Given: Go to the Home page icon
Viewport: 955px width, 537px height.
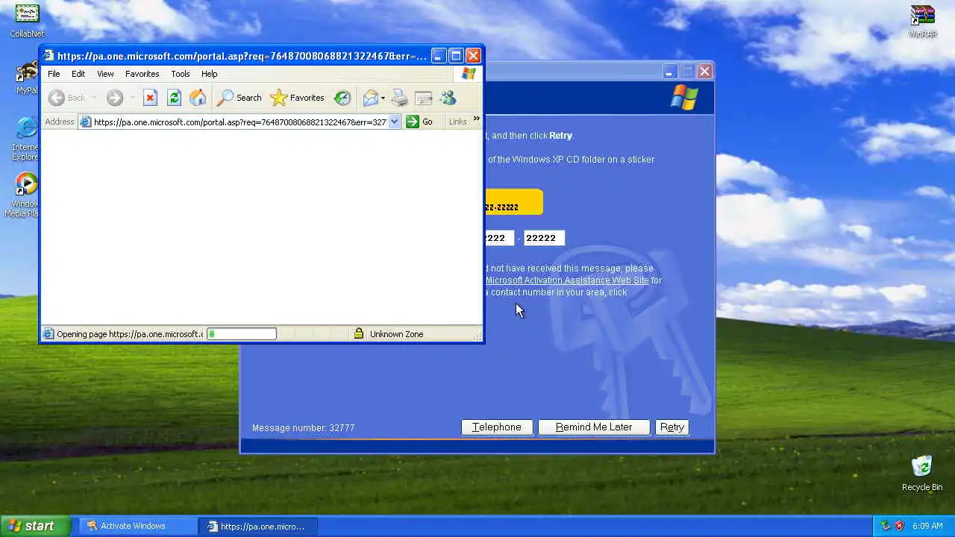Looking at the screenshot, I should [198, 98].
